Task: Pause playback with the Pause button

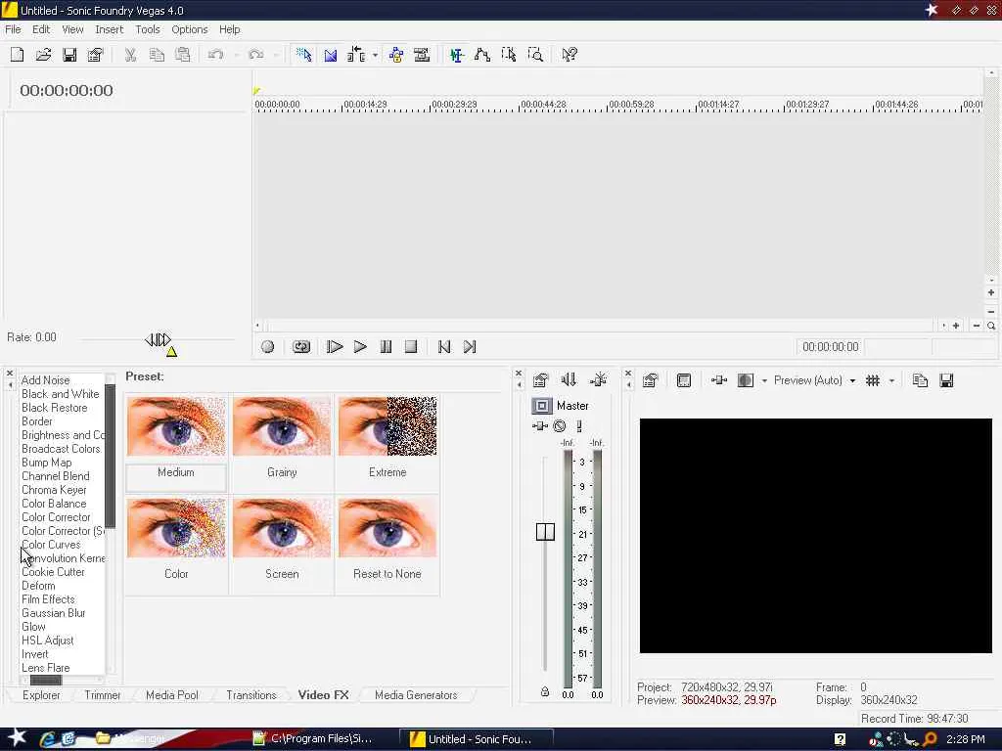Action: (386, 347)
